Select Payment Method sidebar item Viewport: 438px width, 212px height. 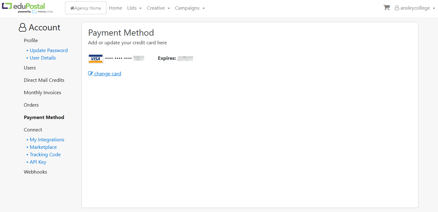pos(44,117)
